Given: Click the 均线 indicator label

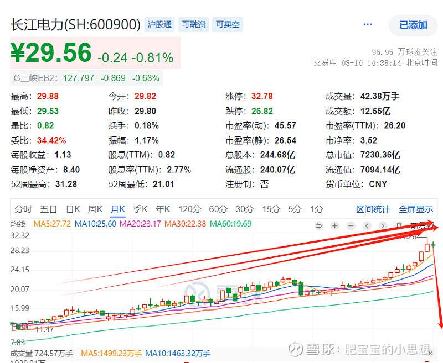Looking at the screenshot, I should [x=18, y=224].
